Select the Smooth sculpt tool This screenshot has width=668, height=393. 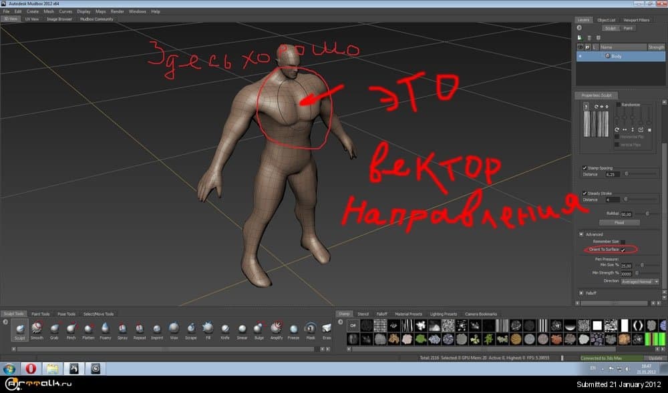tap(37, 329)
